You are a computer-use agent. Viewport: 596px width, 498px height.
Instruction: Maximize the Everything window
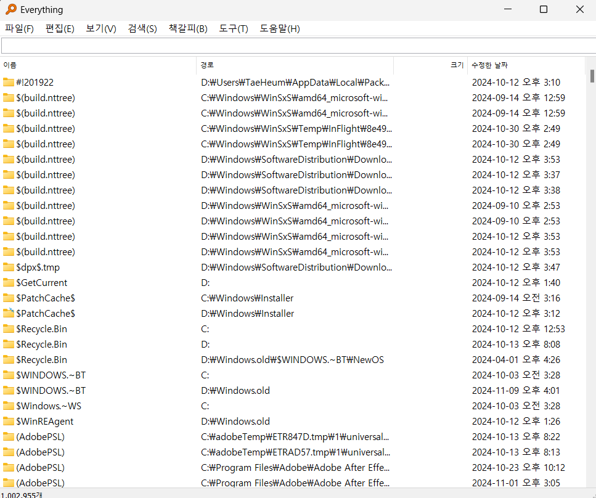pyautogui.click(x=544, y=9)
